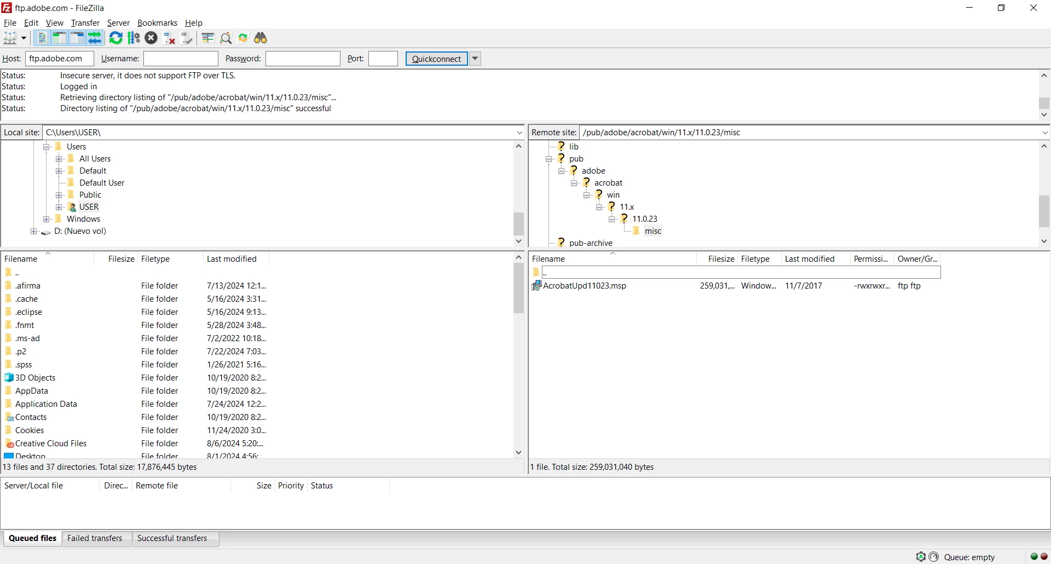Collapse the Users folder in local tree
Screen dimensions: 1051x564
(x=47, y=147)
